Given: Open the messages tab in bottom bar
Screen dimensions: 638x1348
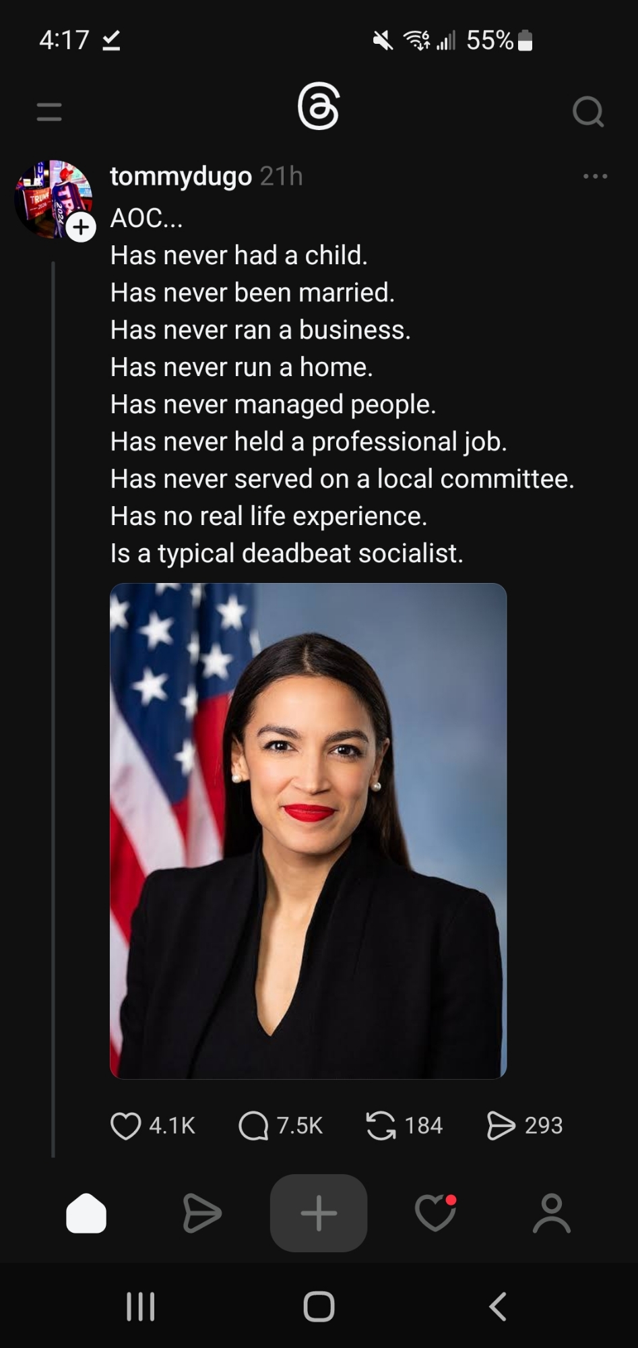Looking at the screenshot, I should (201, 1213).
